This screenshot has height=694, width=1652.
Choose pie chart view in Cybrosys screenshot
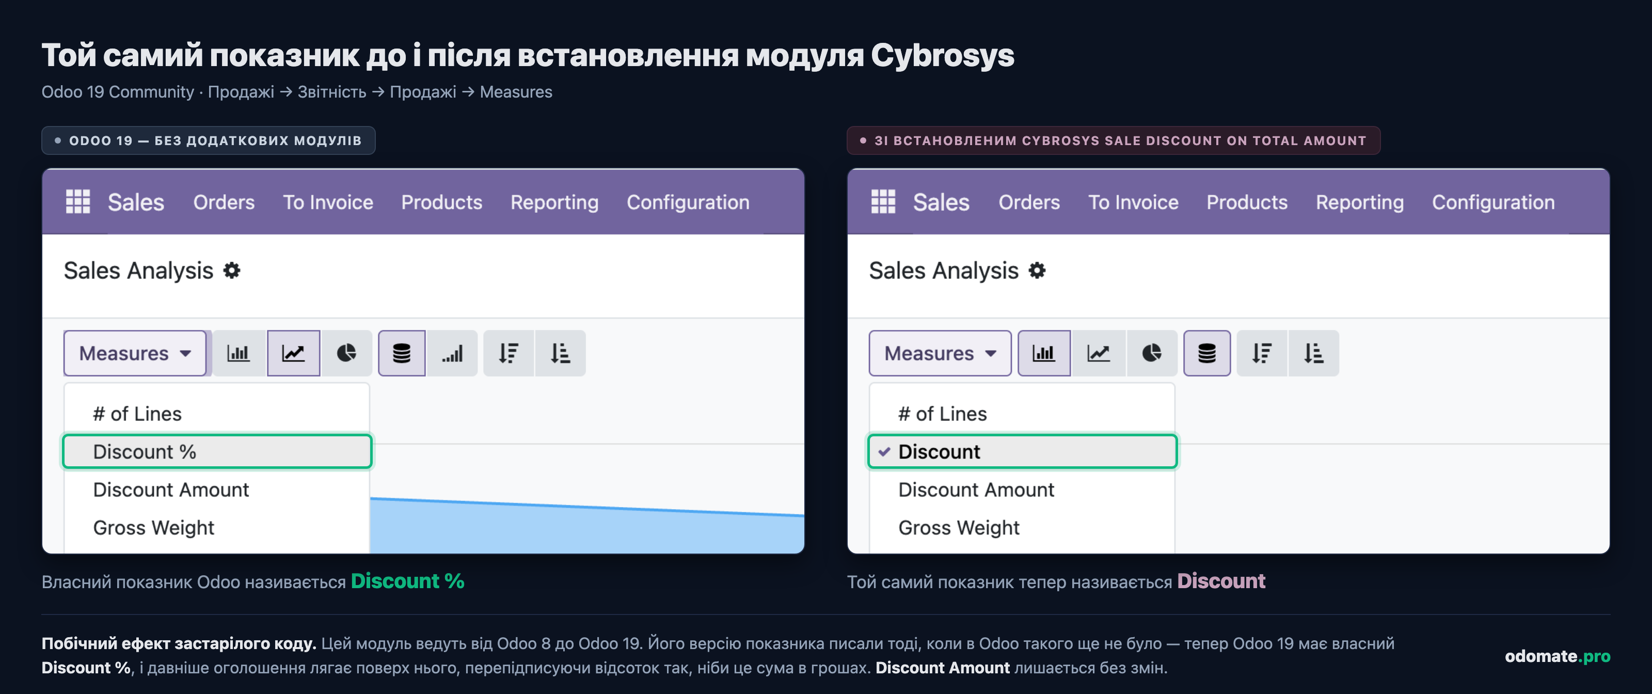[1152, 353]
